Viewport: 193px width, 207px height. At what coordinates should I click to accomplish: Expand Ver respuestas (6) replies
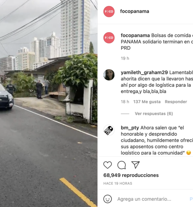154,114
